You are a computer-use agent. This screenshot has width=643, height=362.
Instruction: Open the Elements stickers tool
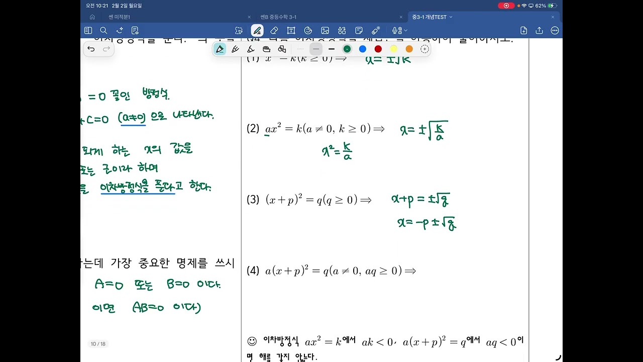[x=342, y=31]
